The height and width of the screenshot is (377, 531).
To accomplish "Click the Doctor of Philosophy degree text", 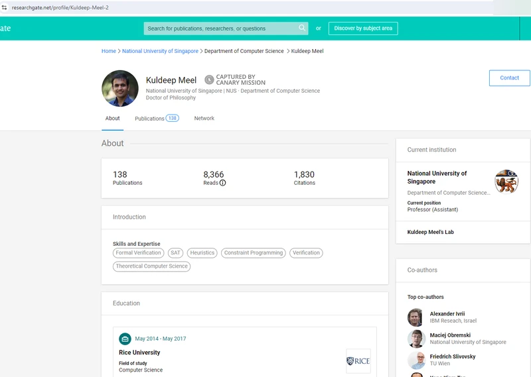I will [x=171, y=97].
